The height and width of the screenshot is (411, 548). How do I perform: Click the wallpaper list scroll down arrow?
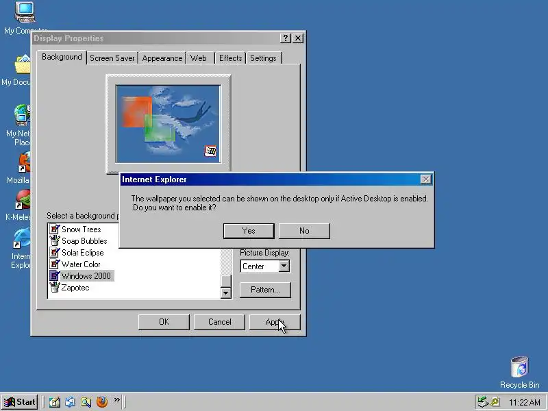tap(226, 293)
